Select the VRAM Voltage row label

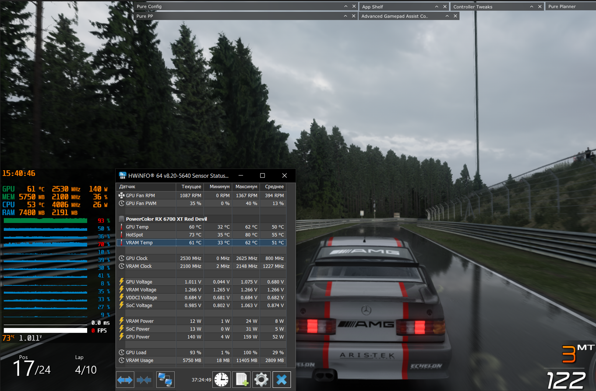141,290
